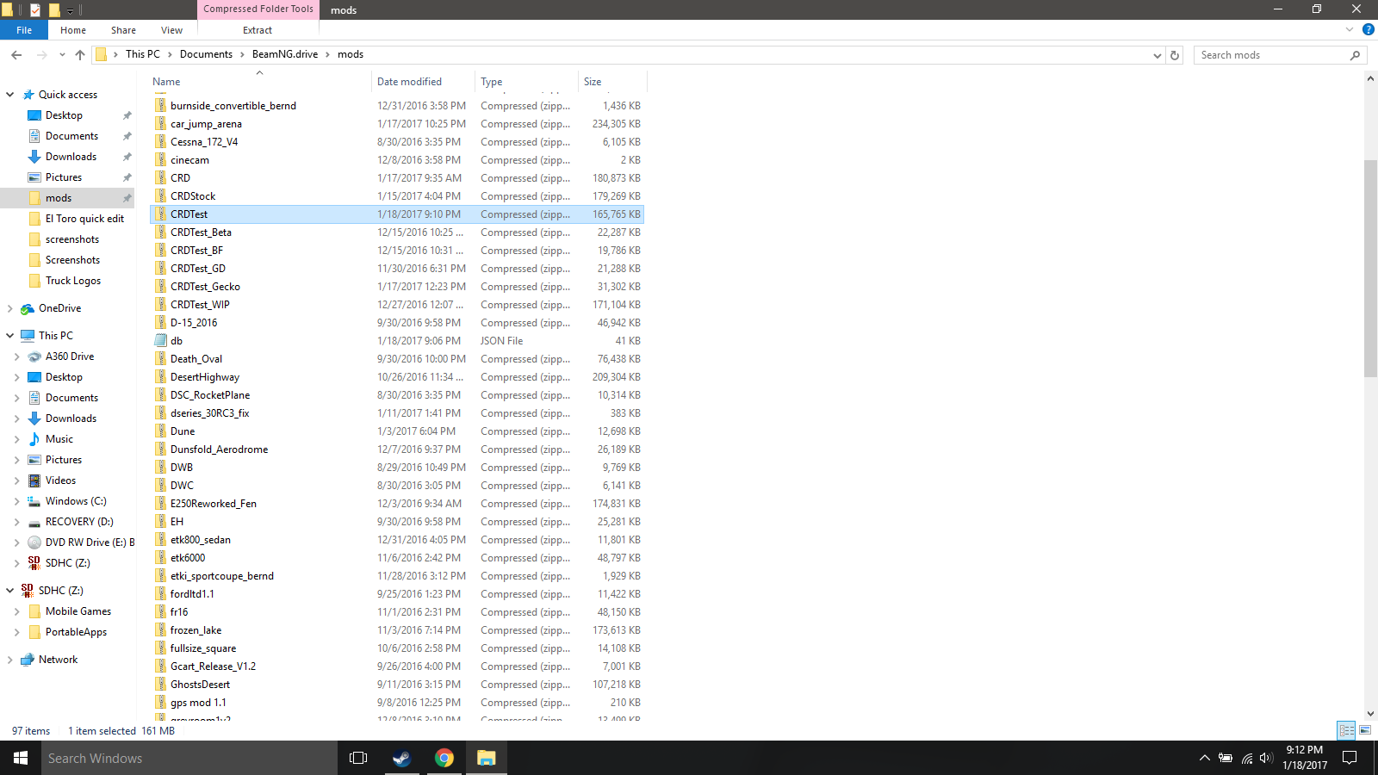The width and height of the screenshot is (1378, 775).
Task: Switch to Large icons view layout
Action: click(x=1365, y=730)
